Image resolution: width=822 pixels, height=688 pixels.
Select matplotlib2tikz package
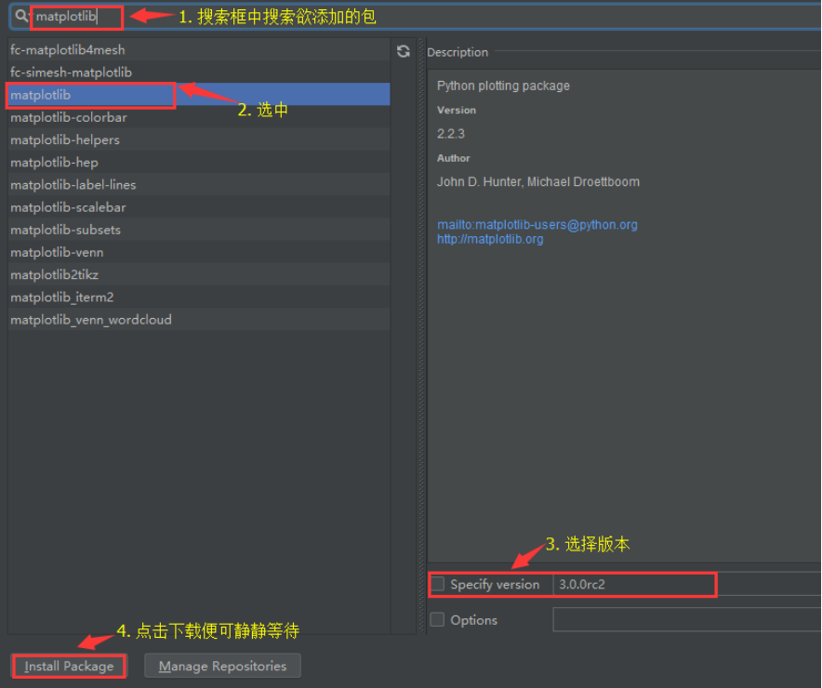(x=199, y=274)
